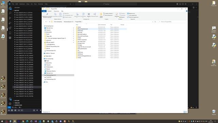Viewport: 218px width, 123px height.
Task: Click the Paste icon in Explorer ribbon
Action: click(x=60, y=14)
